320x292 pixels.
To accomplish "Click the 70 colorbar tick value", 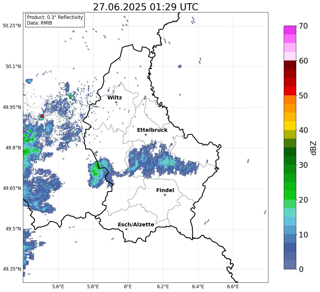I will [303, 26].
